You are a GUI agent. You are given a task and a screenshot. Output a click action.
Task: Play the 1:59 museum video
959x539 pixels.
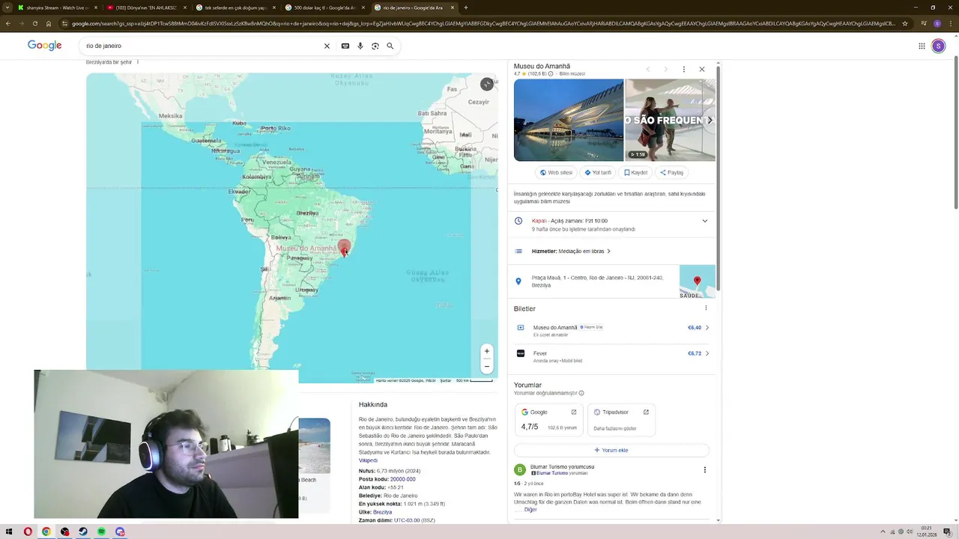tap(638, 154)
